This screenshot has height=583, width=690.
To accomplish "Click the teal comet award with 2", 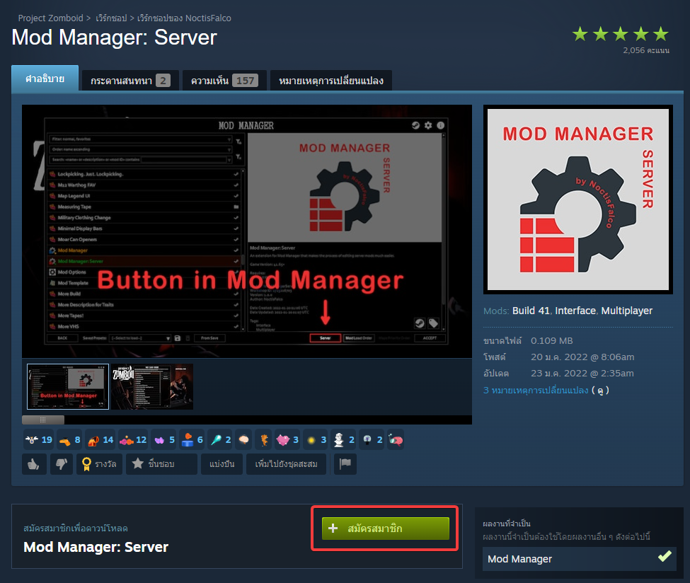I will click(x=221, y=439).
